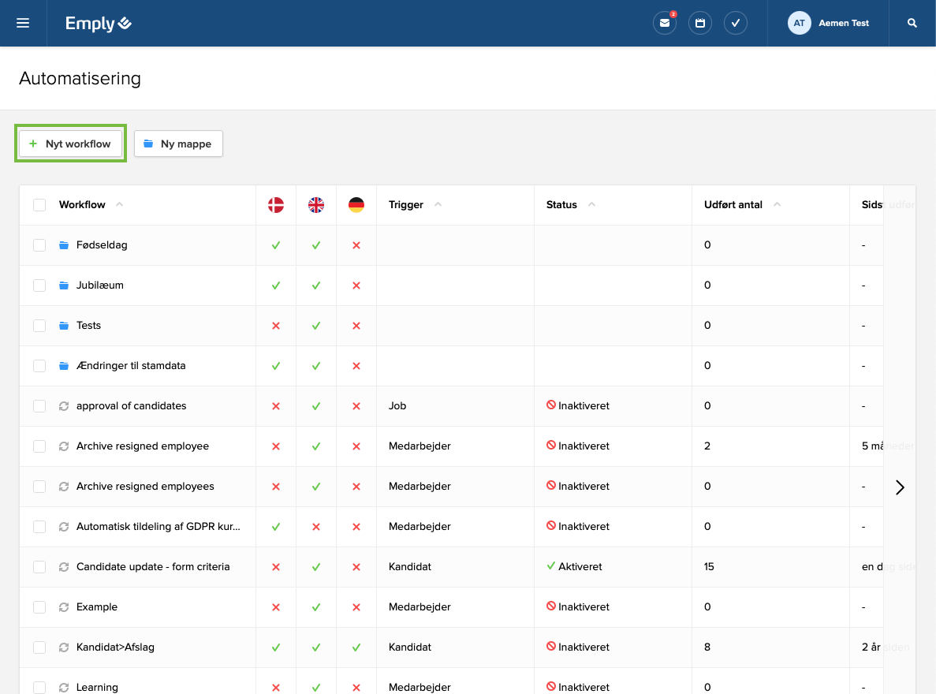Viewport: 936px width, 694px height.
Task: Click the Emply logo
Action: [99, 24]
